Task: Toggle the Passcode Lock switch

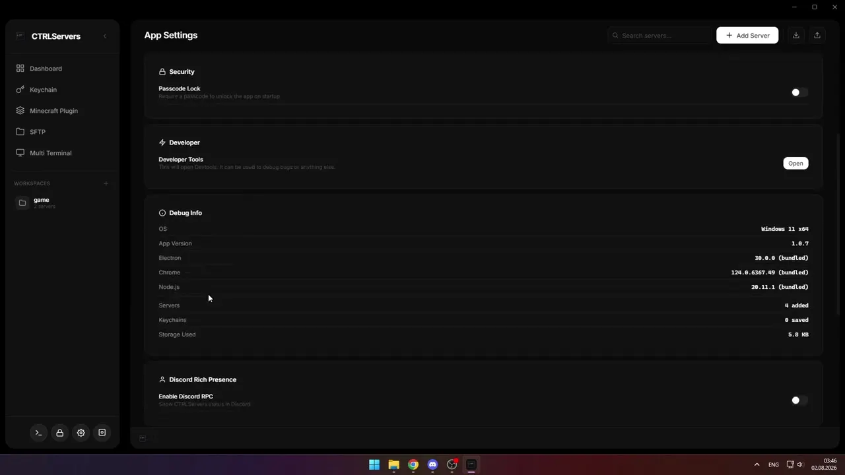Action: 799,92
